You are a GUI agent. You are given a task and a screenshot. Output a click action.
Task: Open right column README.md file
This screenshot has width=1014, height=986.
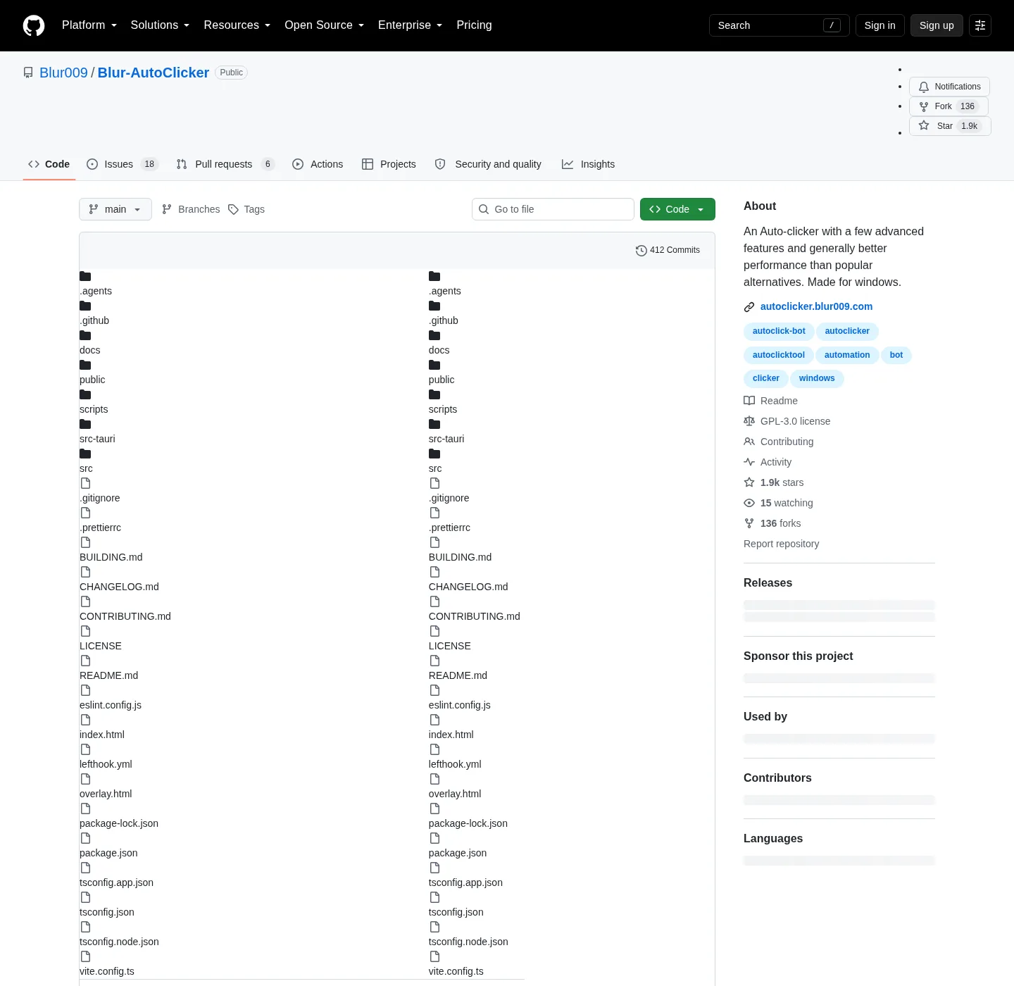458,675
